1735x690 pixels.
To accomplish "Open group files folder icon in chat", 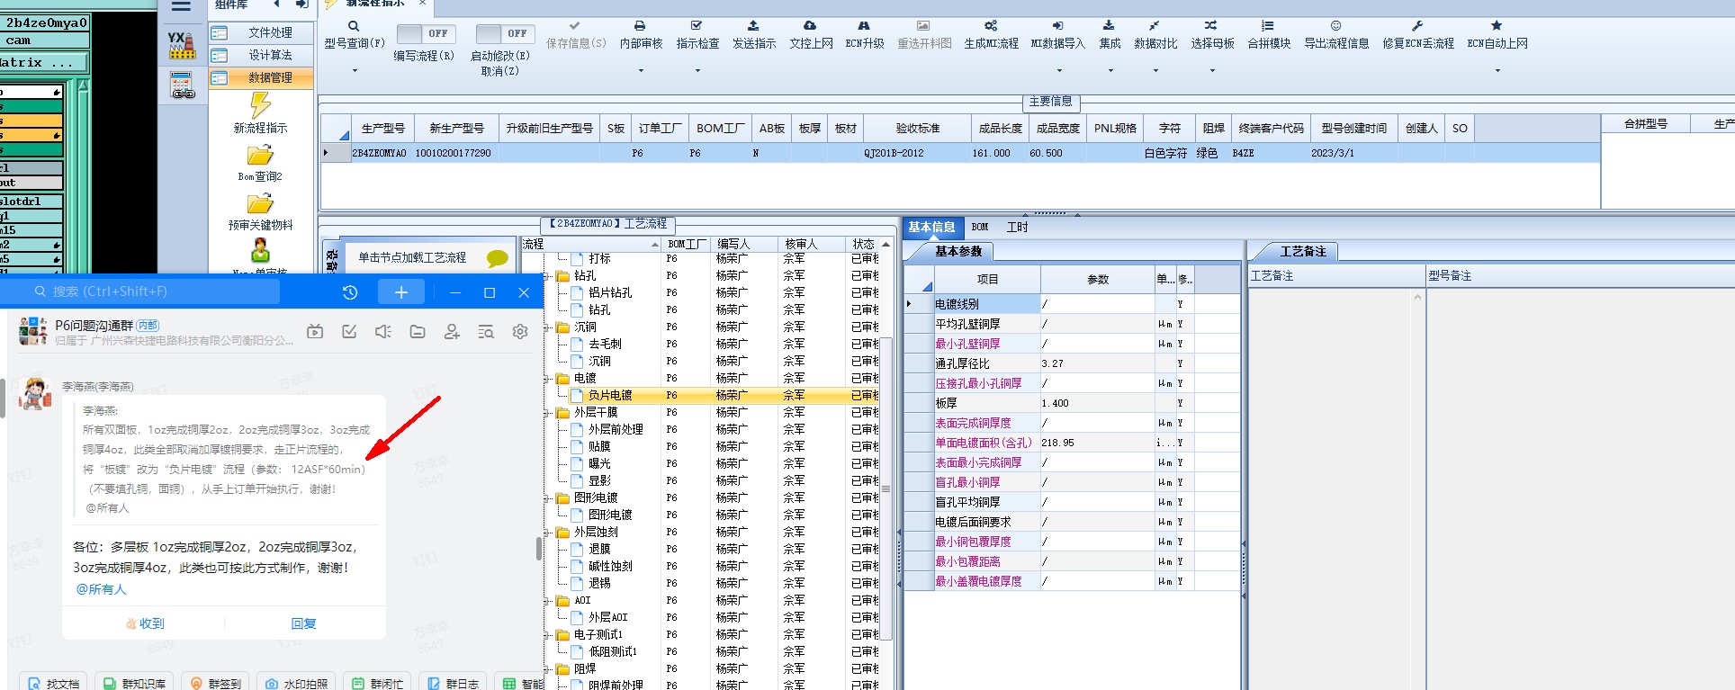I will pyautogui.click(x=418, y=332).
